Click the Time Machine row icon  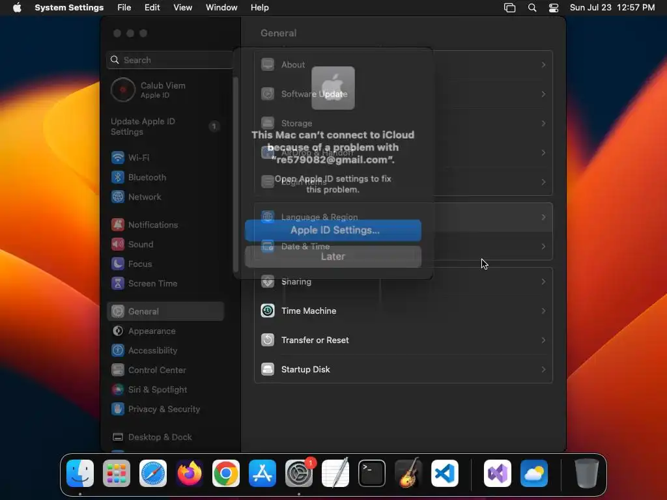click(268, 311)
